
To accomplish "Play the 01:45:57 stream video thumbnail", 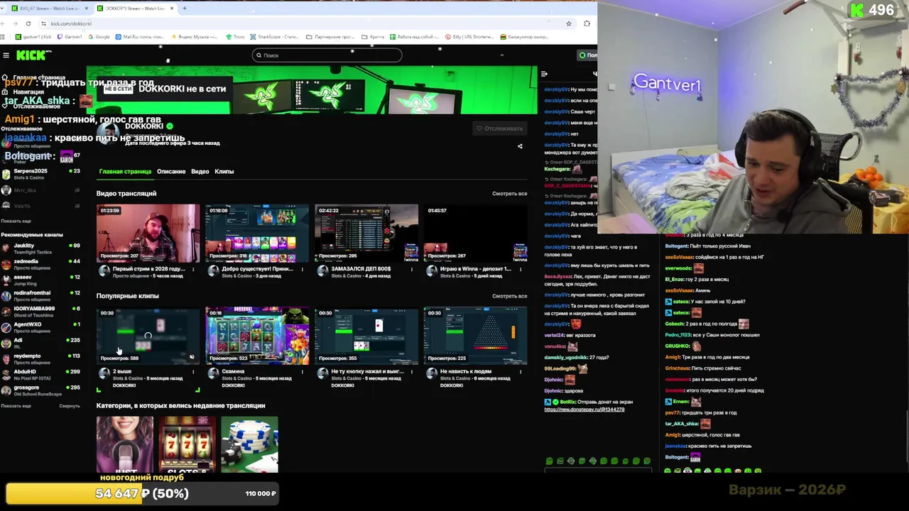I will 475,233.
